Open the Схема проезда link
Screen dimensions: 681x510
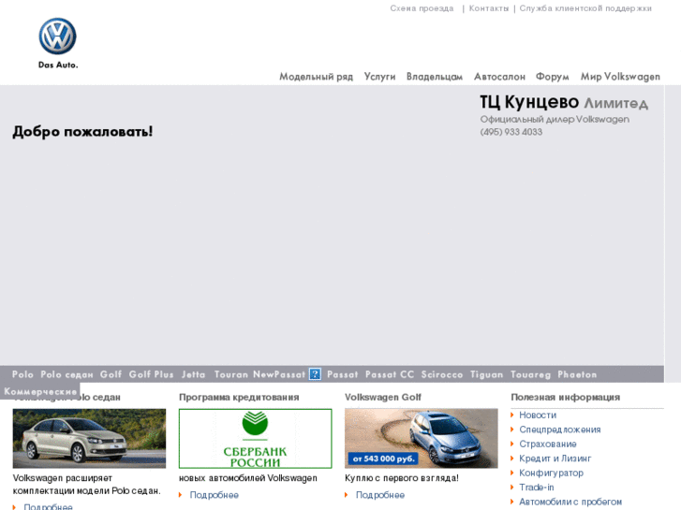pos(422,8)
